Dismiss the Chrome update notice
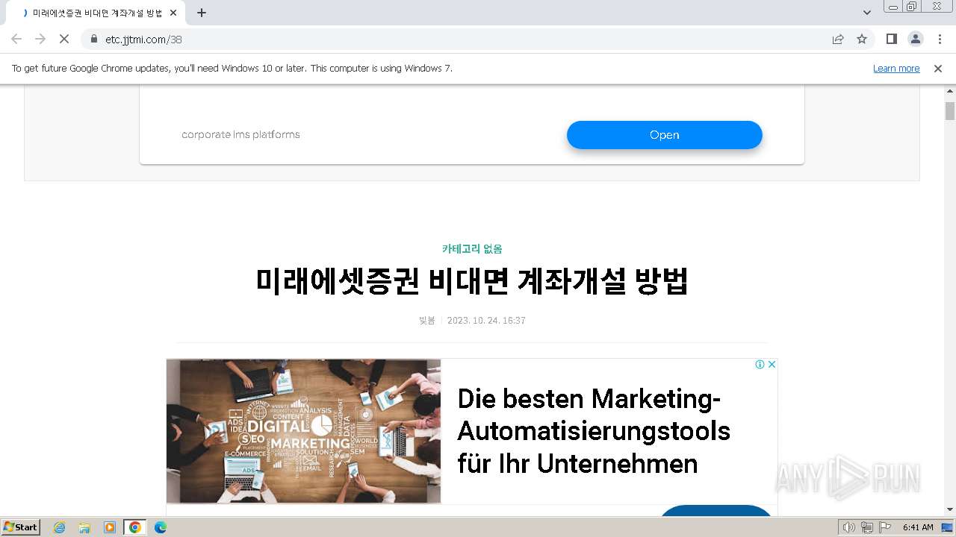956x537 pixels. coord(938,69)
